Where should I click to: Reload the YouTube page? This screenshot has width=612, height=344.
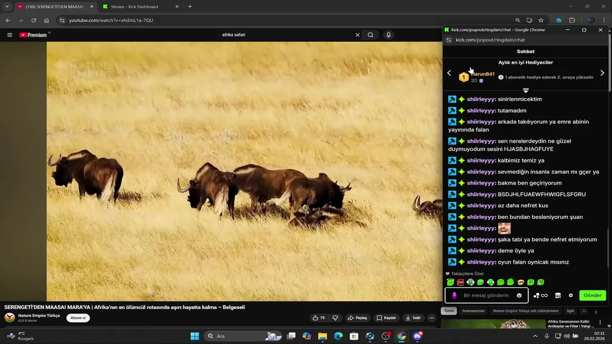[33, 21]
